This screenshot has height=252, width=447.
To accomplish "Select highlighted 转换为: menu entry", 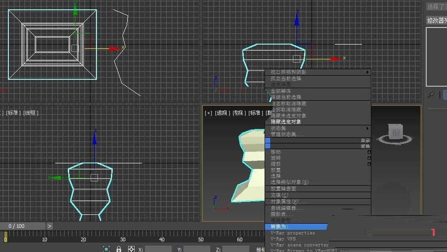I will pos(296,226).
